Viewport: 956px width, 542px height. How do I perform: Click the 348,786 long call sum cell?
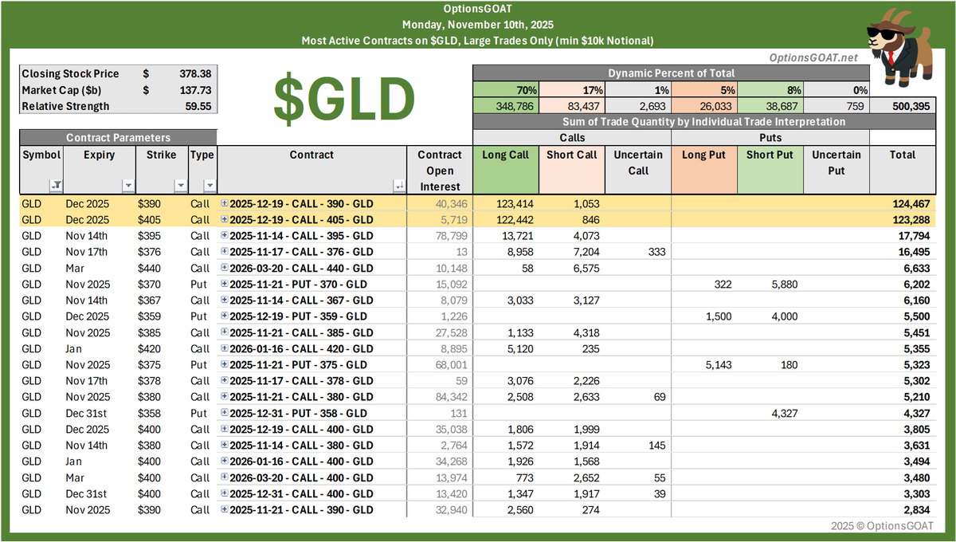[x=506, y=106]
